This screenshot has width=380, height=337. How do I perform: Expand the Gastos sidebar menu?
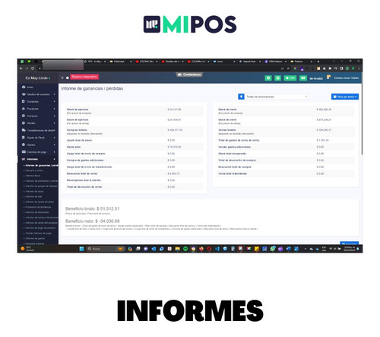click(x=38, y=145)
